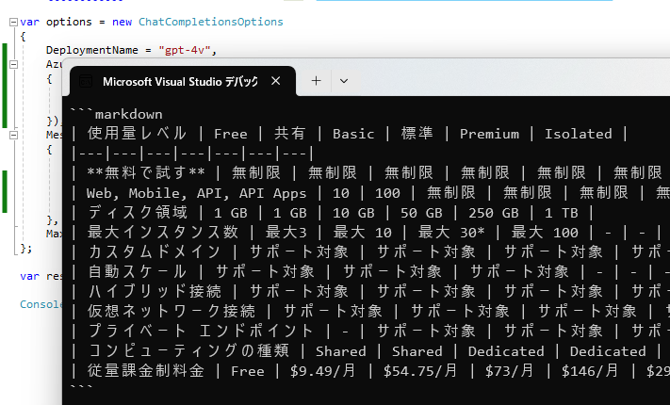This screenshot has height=405, width=670.
Task: Click the '$9.49/月' price value
Action: [322, 370]
